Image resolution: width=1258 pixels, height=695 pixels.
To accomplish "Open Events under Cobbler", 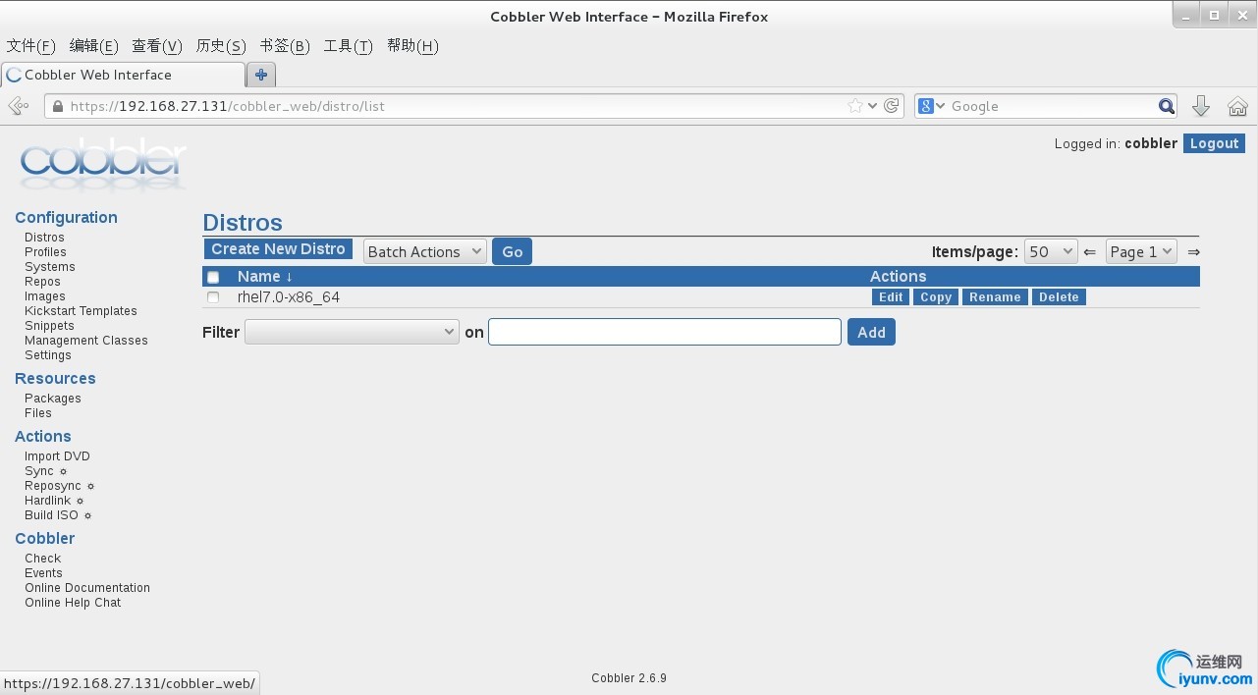I will coord(43,573).
